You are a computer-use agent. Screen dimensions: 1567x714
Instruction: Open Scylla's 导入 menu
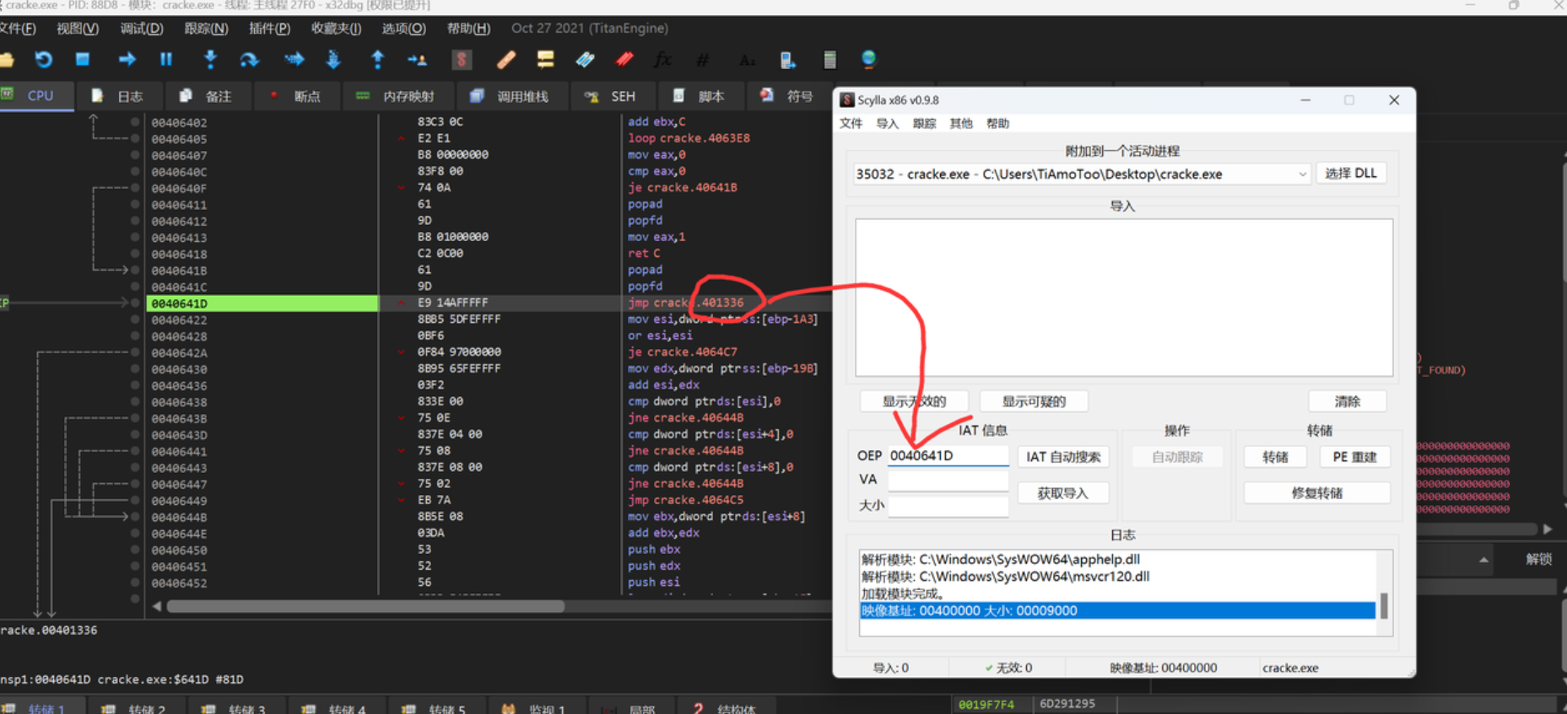(x=887, y=123)
